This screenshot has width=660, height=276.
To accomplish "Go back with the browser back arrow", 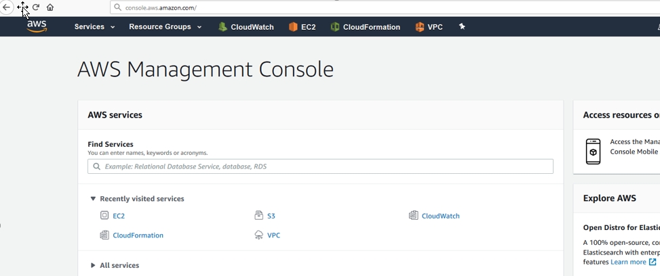I will (6, 7).
